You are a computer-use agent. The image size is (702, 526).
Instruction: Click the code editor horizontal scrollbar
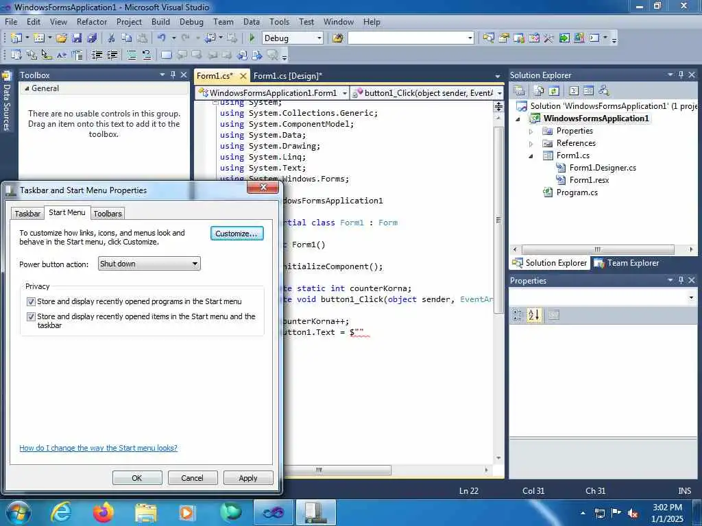pos(337,470)
